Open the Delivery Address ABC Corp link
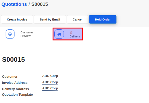 click(x=50, y=88)
